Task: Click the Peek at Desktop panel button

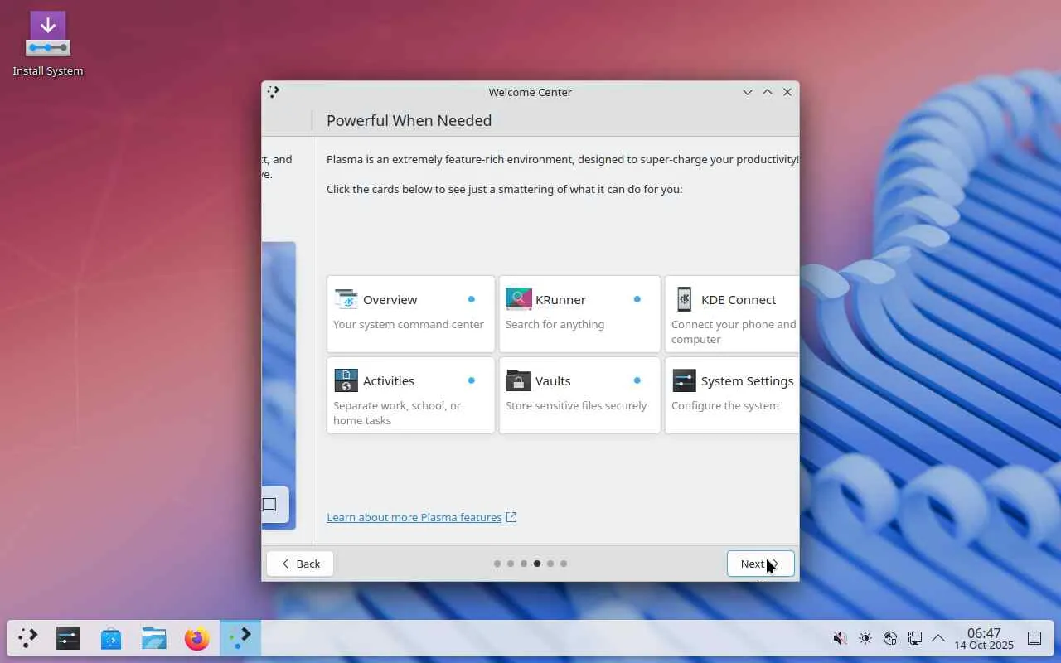Action: point(1034,638)
